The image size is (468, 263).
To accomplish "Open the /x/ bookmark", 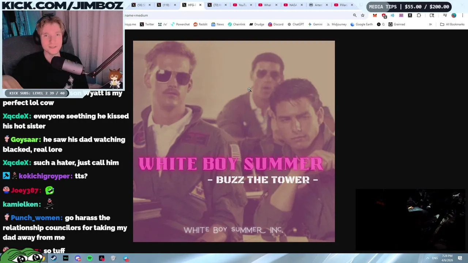I will [x=162, y=24].
